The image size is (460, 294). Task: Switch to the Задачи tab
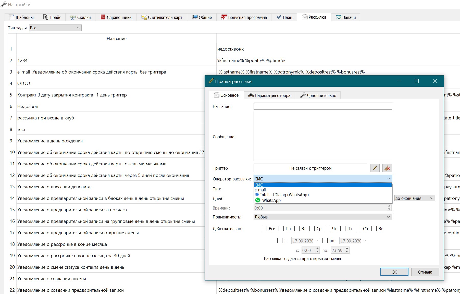tap(346, 17)
